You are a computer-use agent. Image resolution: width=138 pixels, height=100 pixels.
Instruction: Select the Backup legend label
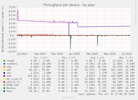(x=11, y=88)
